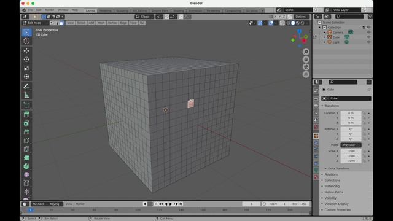
Task: Switch perspective/orthographic with the grid gizmo
Action: point(306,74)
